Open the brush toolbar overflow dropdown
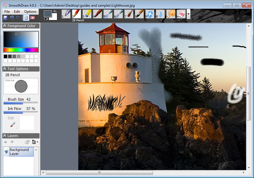254x178 pixels. [x=189, y=14]
